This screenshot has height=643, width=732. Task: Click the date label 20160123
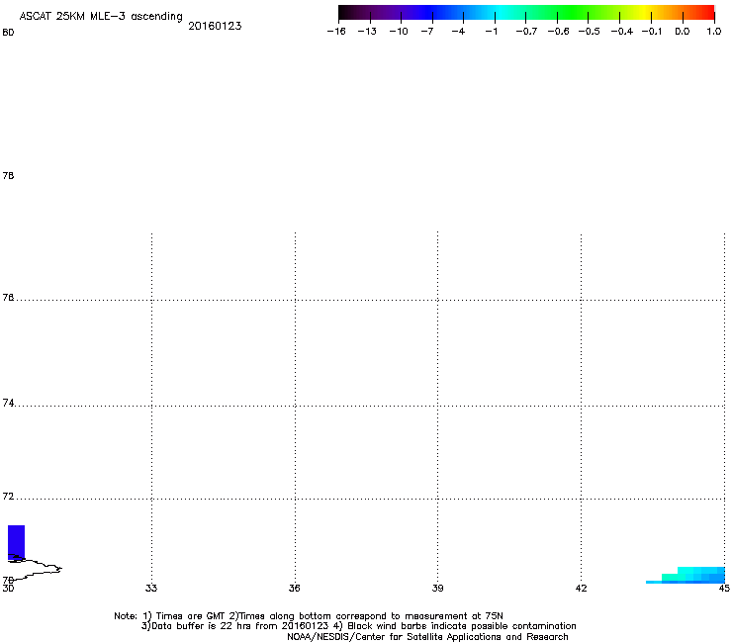(x=215, y=26)
